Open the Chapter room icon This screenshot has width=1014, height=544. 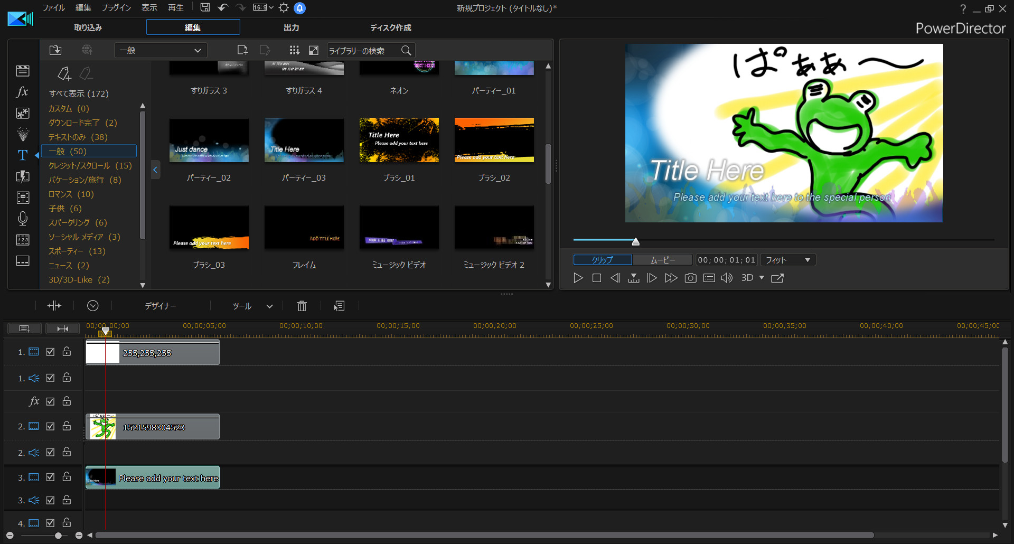point(23,240)
